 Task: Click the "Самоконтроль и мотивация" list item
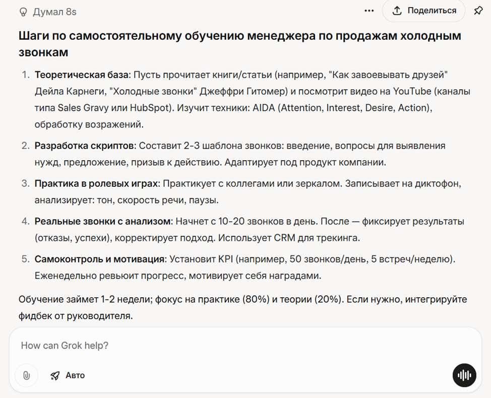[x=100, y=259]
